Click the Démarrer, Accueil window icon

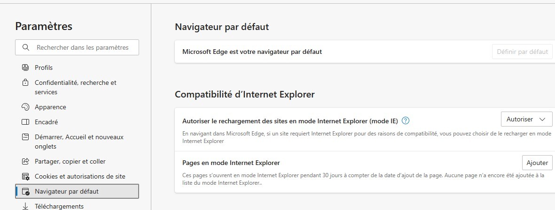pyautogui.click(x=25, y=137)
